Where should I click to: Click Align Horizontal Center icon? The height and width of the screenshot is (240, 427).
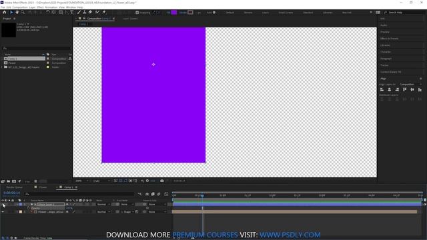click(390, 89)
